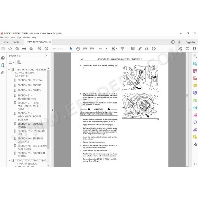Open the Comment tool in sidebar

point(195,86)
